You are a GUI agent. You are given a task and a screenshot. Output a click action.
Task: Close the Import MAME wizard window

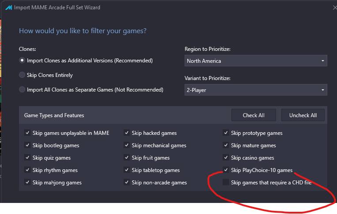(x=335, y=8)
